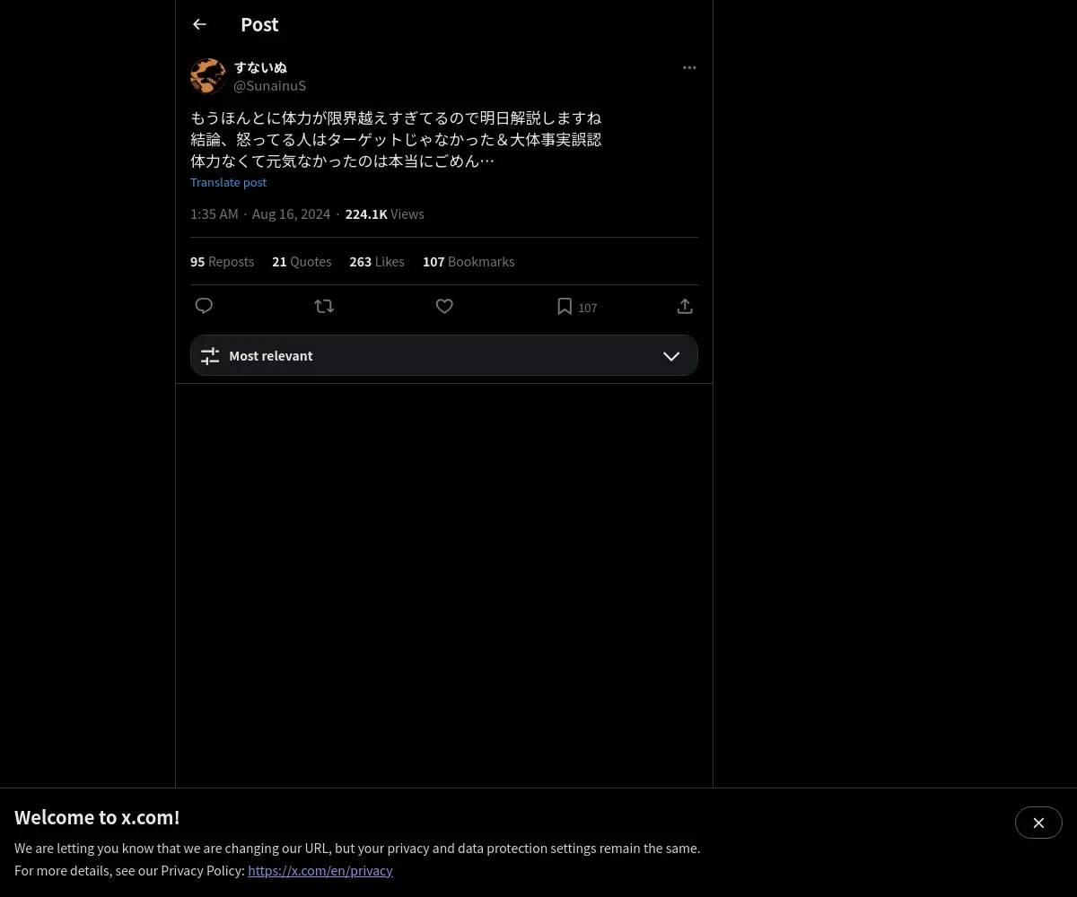Screen dimensions: 1077x897
Task: Bookmark the post with bookmark icon
Action: pyautogui.click(x=565, y=307)
